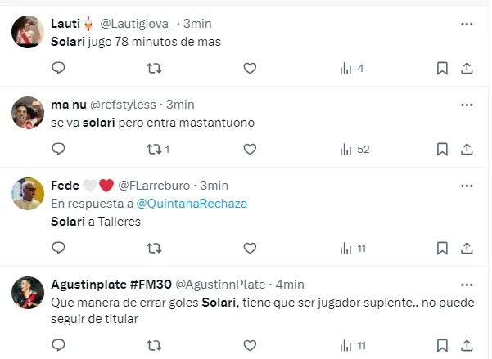Like Agustinplate's tweet about errar goles
The image size is (492, 359).
250,346
